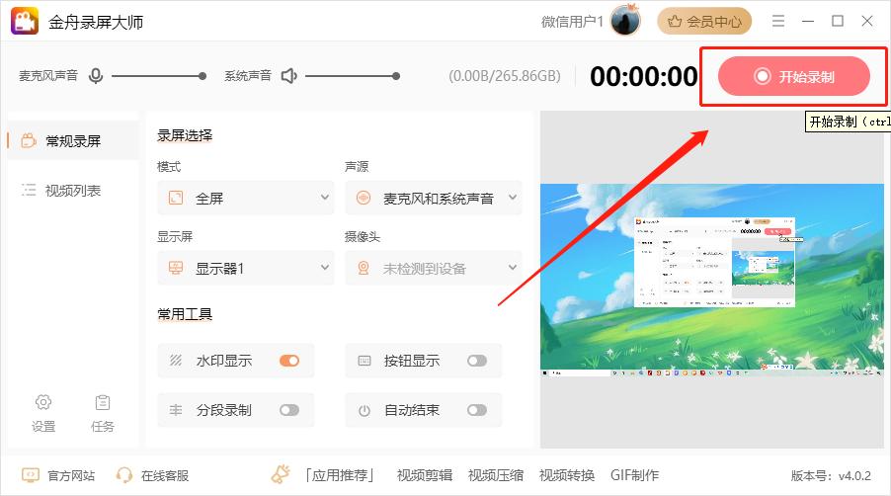This screenshot has width=891, height=496.
Task: Enable the 按钮显示 toggle
Action: click(x=477, y=361)
